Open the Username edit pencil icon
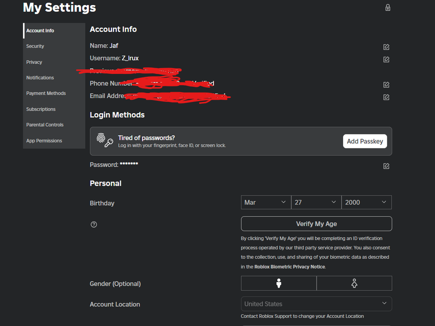The width and height of the screenshot is (435, 326). coord(386,59)
